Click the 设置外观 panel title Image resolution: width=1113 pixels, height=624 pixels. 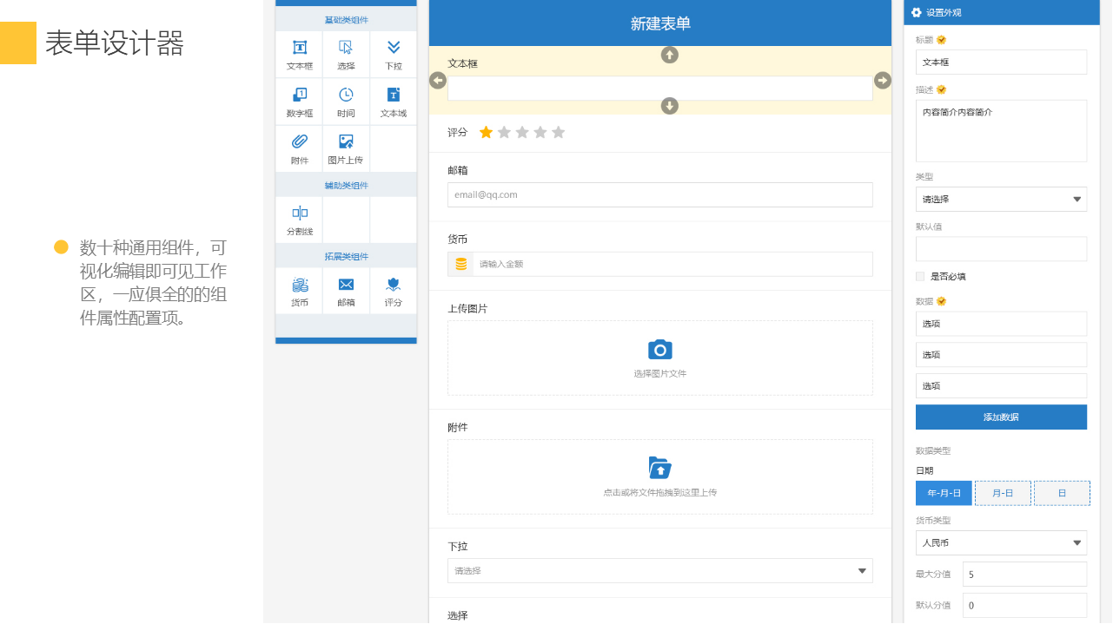(944, 12)
